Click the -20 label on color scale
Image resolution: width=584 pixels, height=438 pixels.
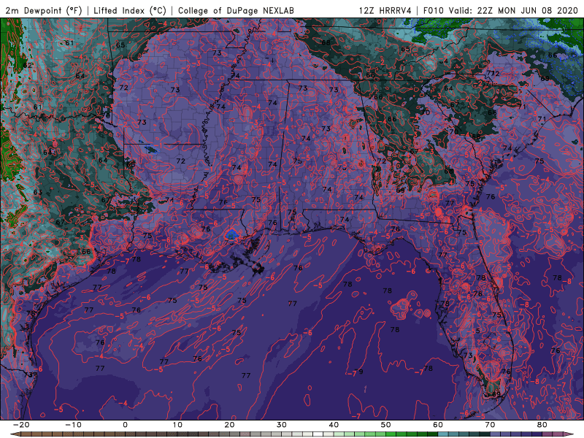tap(21, 425)
